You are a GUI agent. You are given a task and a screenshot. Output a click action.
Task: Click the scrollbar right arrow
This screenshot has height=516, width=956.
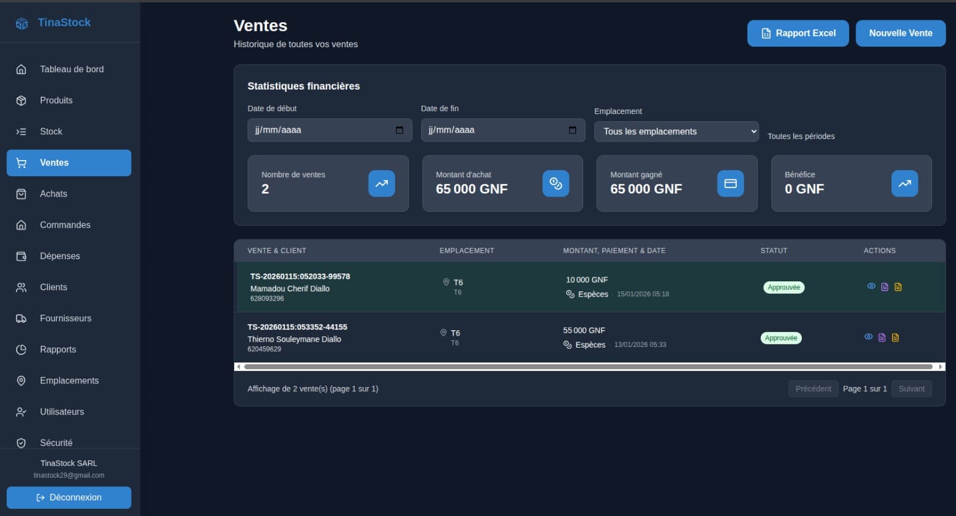coord(940,367)
